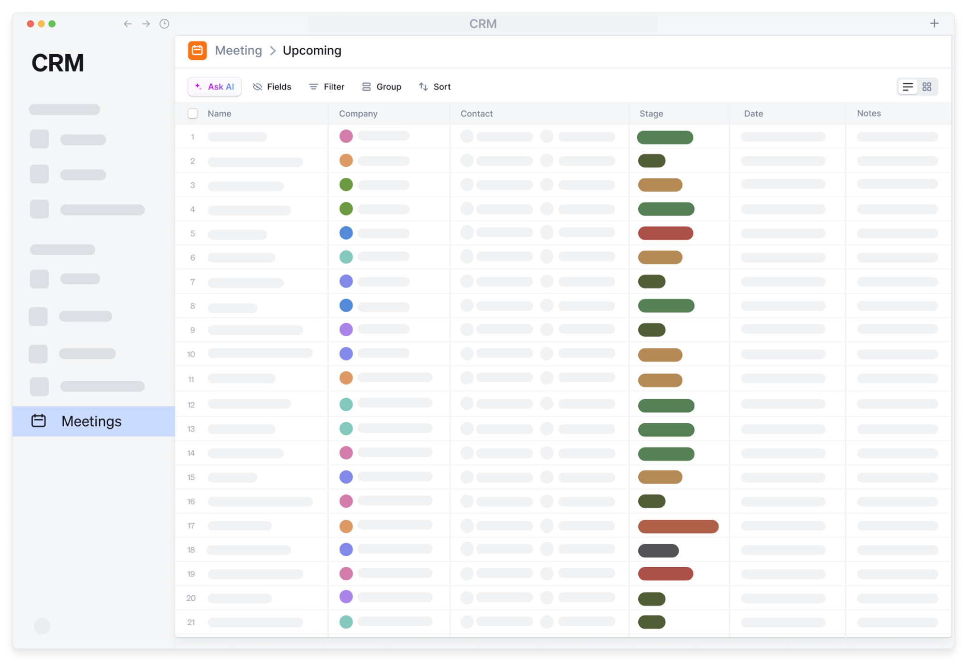Toggle the select-all checkbox in header

[193, 114]
